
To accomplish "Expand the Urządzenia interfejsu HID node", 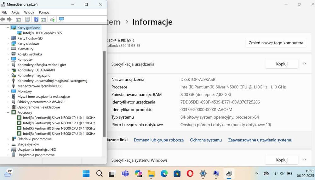I will [x=8, y=149].
